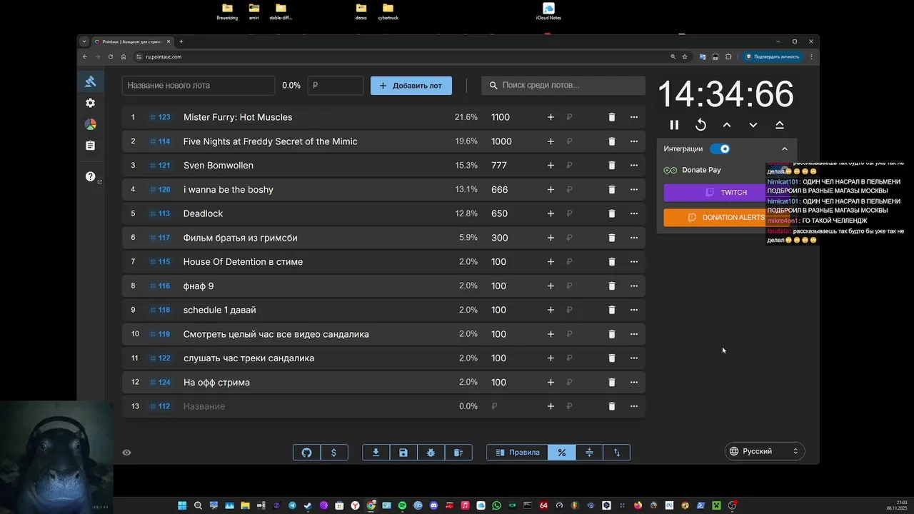Open the Русский language dropdown
914x514 pixels.
(x=763, y=451)
